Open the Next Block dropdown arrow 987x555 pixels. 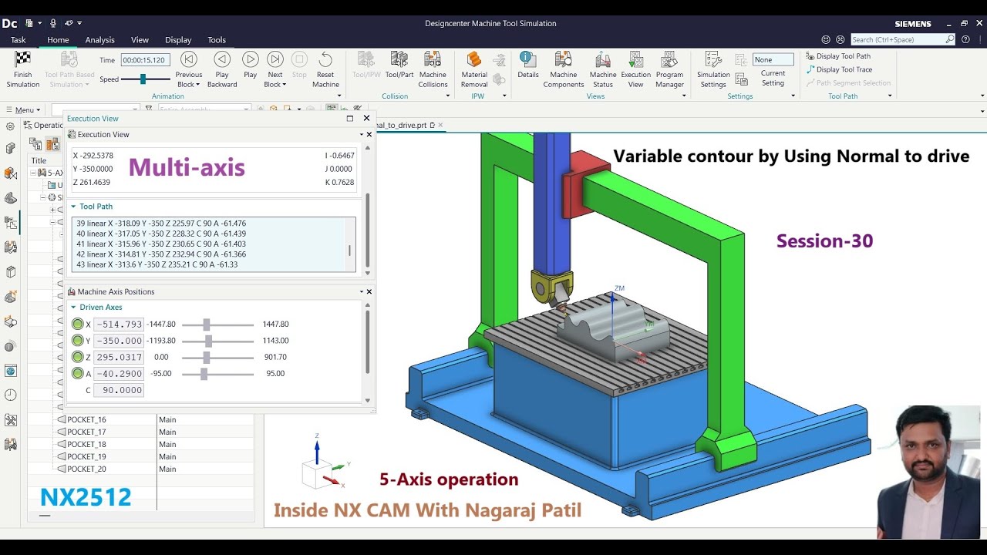tap(285, 85)
